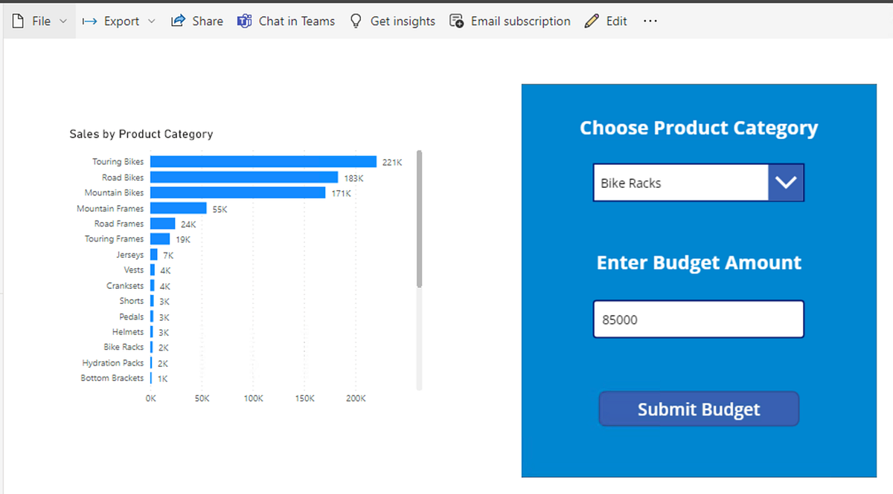893x494 pixels.
Task: Click the Sales by Product Category title
Action: tap(141, 134)
